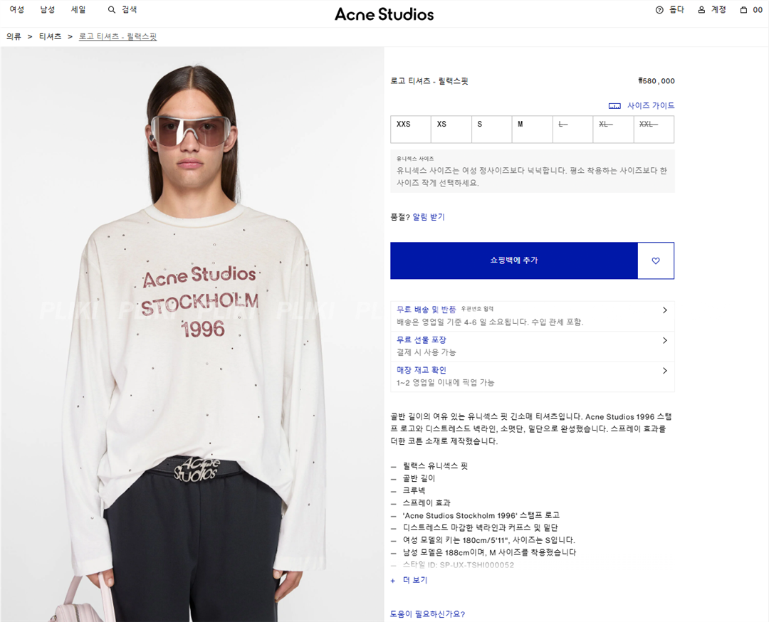Add item to wishlist with heart icon
The width and height of the screenshot is (769, 622).
tap(656, 260)
